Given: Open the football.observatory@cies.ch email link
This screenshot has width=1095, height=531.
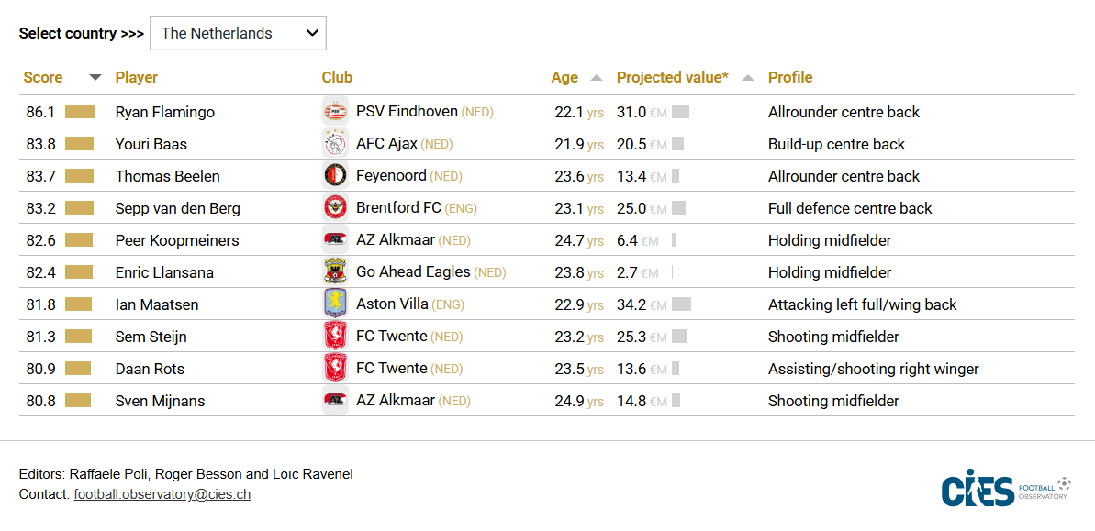Looking at the screenshot, I should [162, 494].
